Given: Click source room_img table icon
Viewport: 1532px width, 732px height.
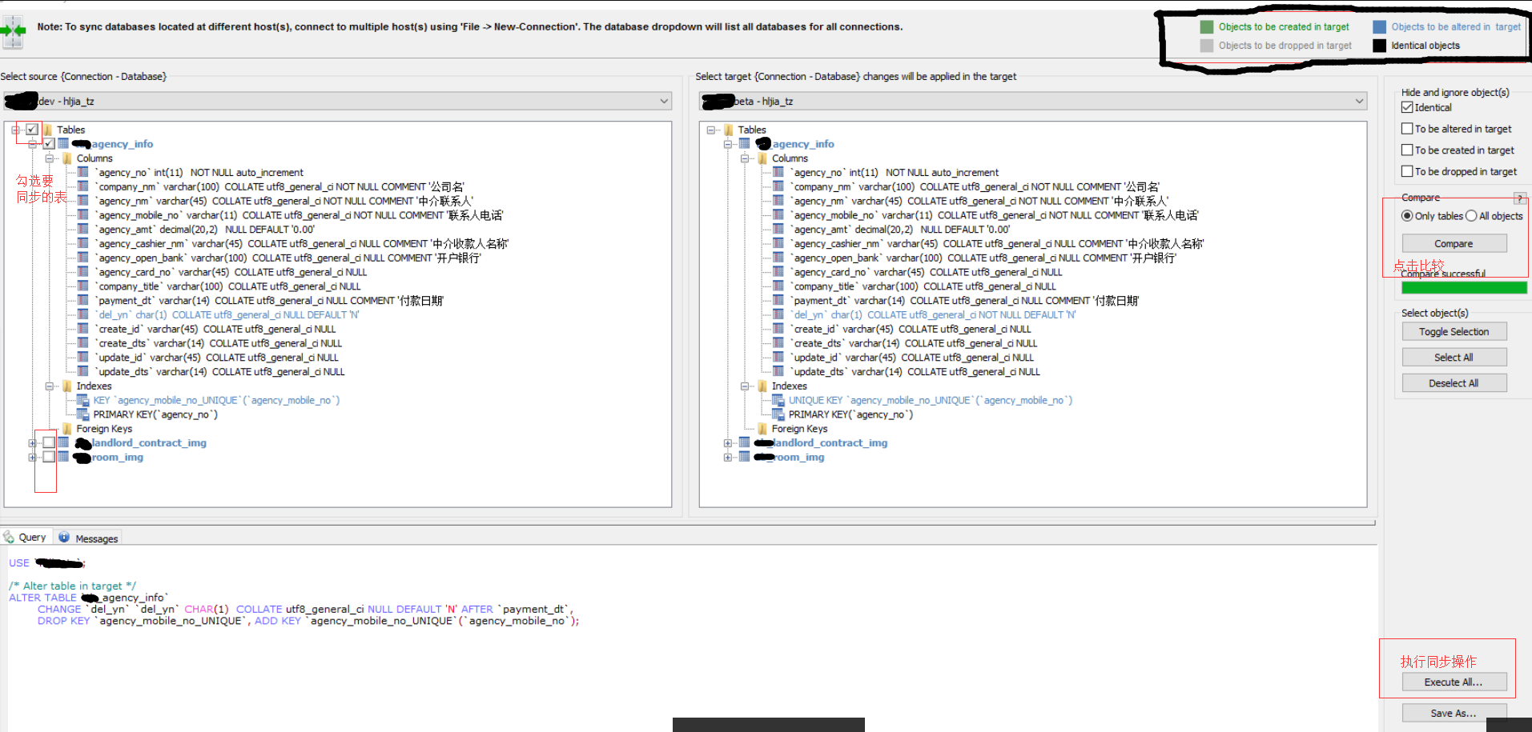Looking at the screenshot, I should (x=63, y=457).
